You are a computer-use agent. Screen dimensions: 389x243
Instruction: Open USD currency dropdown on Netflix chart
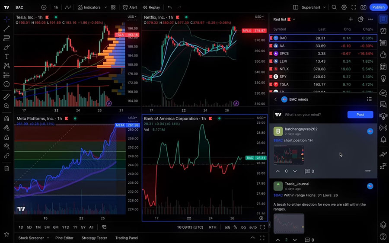[x=259, y=17]
